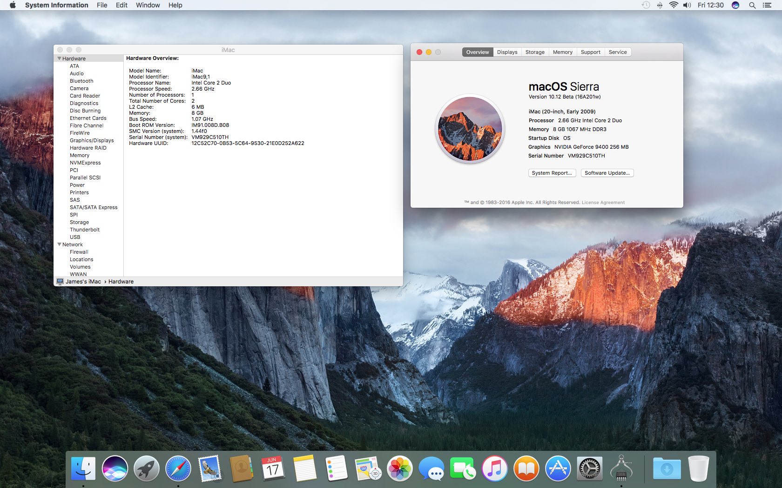Open Trash in the Dock
This screenshot has width=782, height=488.
pyautogui.click(x=698, y=468)
